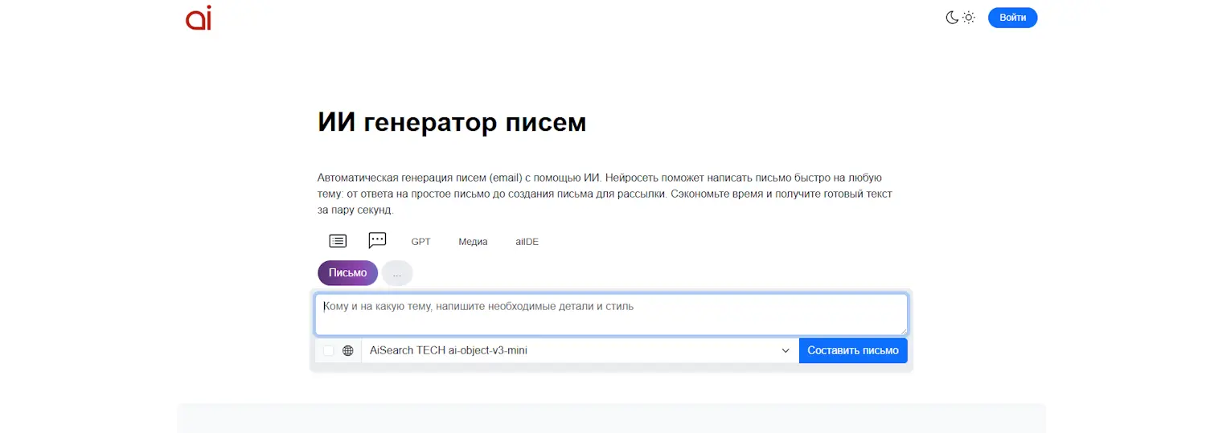Grab the text area resize handle

903,330
